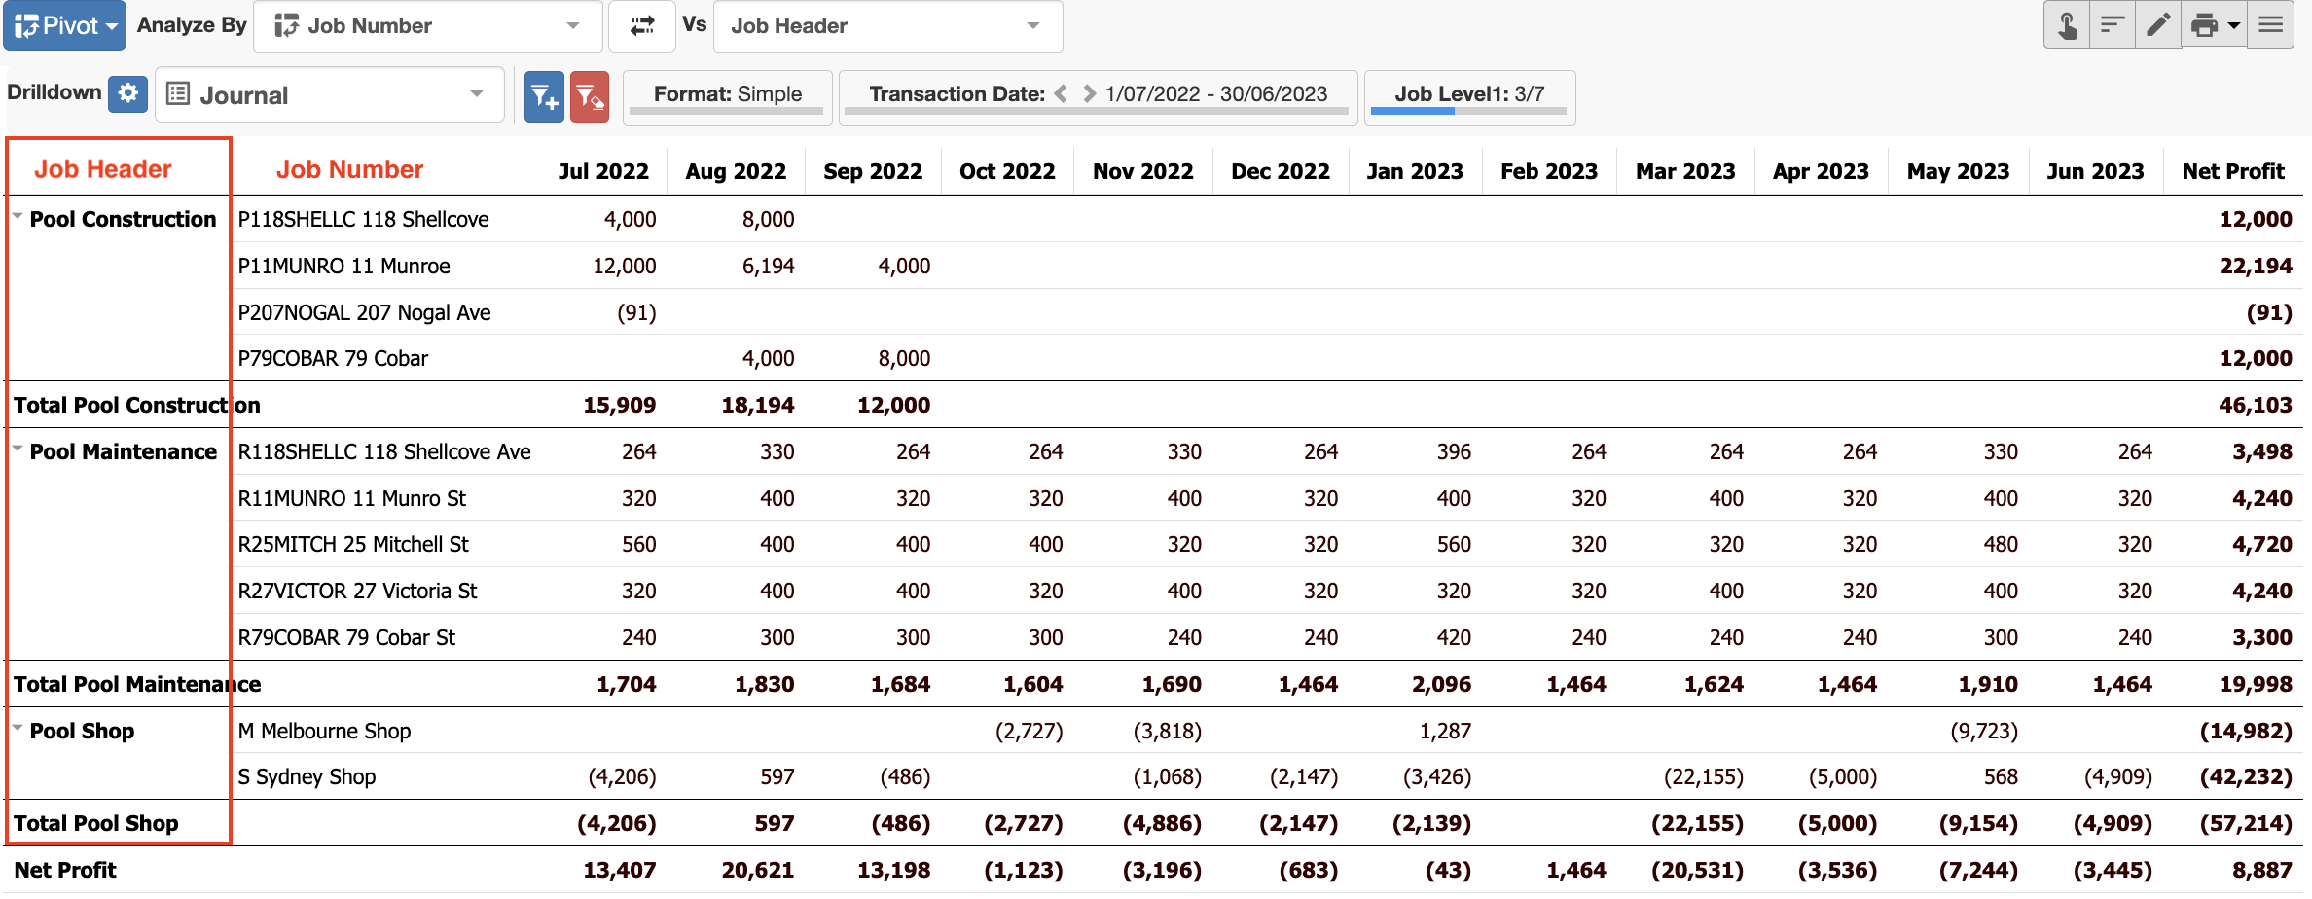Click the 2,096 Jan 2023 maintenance total
Screen dimensions: 2312x899
point(1441,684)
